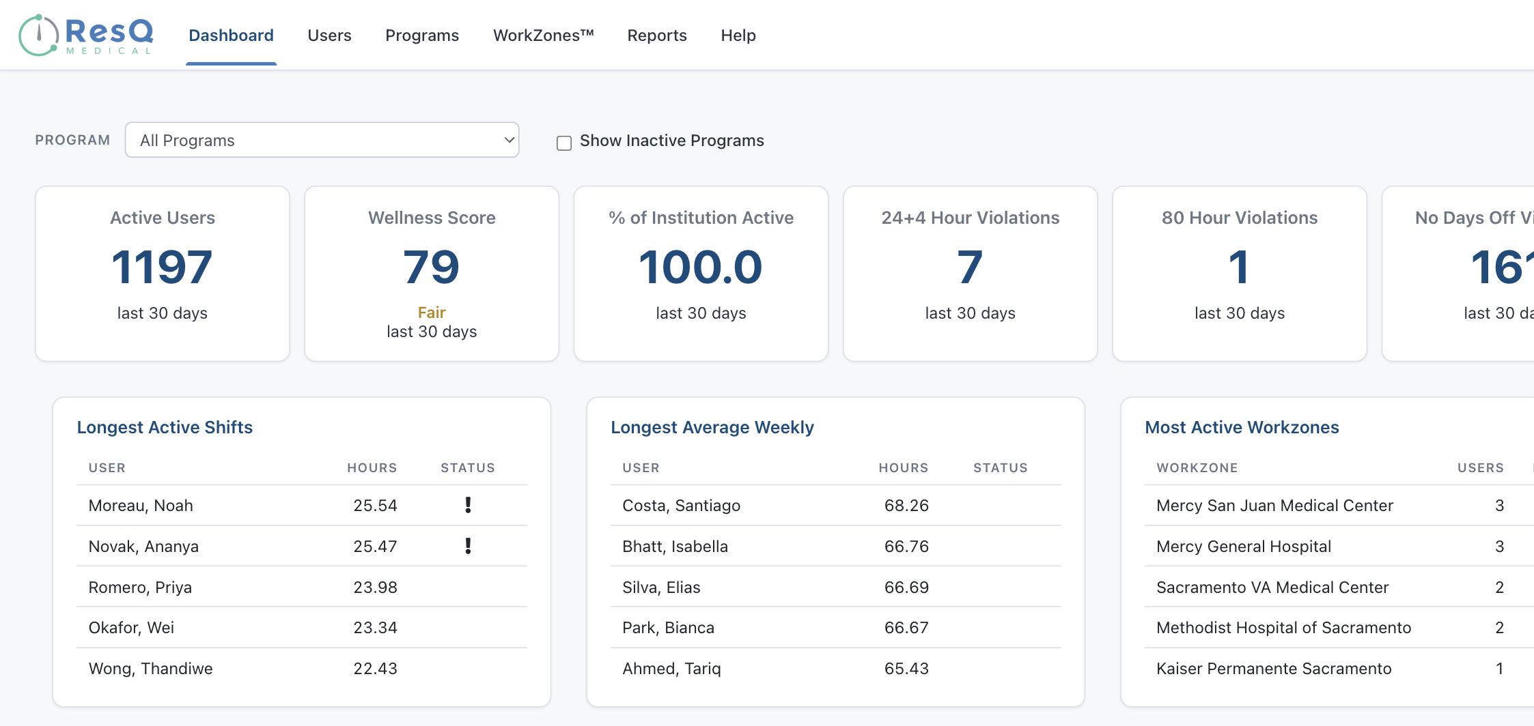Click Park, Bianca row
The image size is (1534, 726).
click(835, 627)
